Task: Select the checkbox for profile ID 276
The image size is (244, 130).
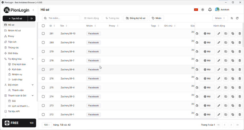Action: 43,78
